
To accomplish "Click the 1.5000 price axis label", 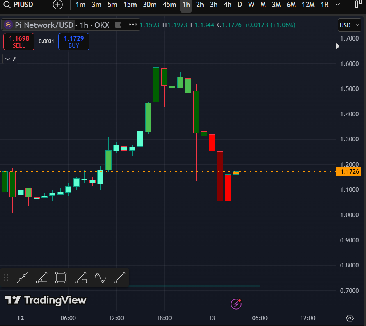I will pyautogui.click(x=349, y=89).
